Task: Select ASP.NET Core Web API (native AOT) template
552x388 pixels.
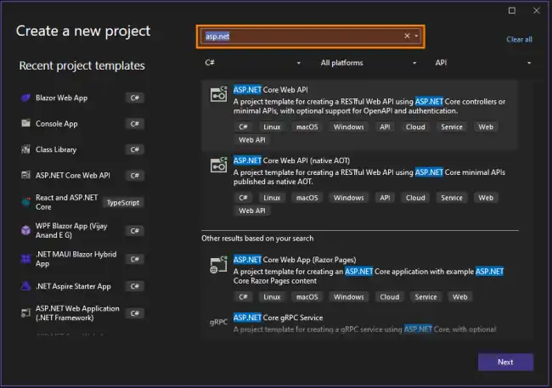Action: (x=359, y=186)
